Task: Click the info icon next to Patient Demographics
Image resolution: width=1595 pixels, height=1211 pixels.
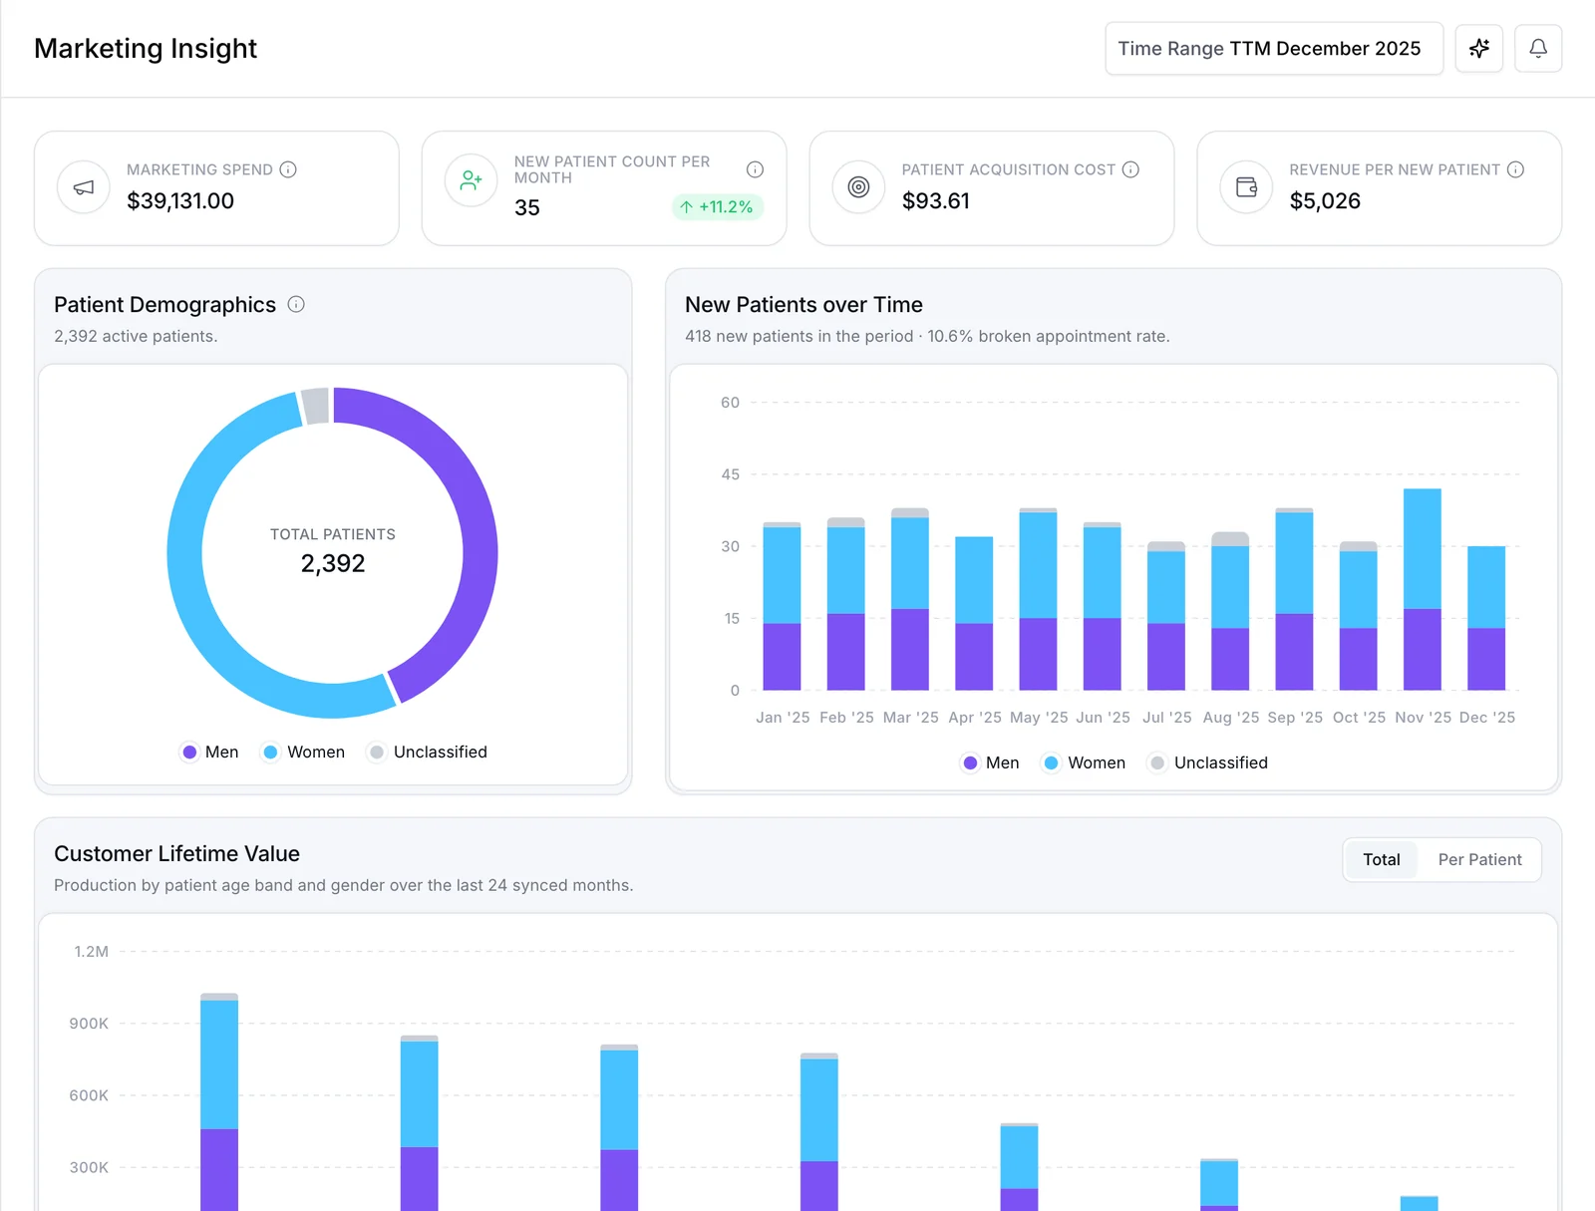Action: pos(296,304)
